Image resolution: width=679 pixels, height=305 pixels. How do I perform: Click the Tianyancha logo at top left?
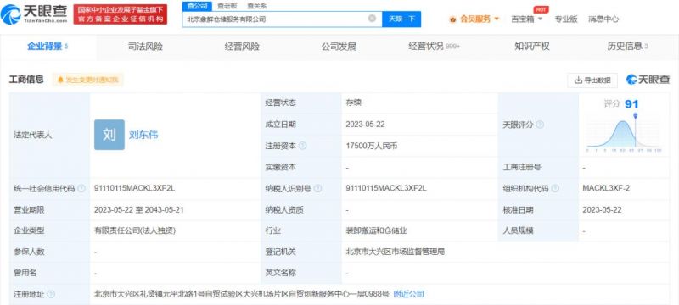(34, 14)
